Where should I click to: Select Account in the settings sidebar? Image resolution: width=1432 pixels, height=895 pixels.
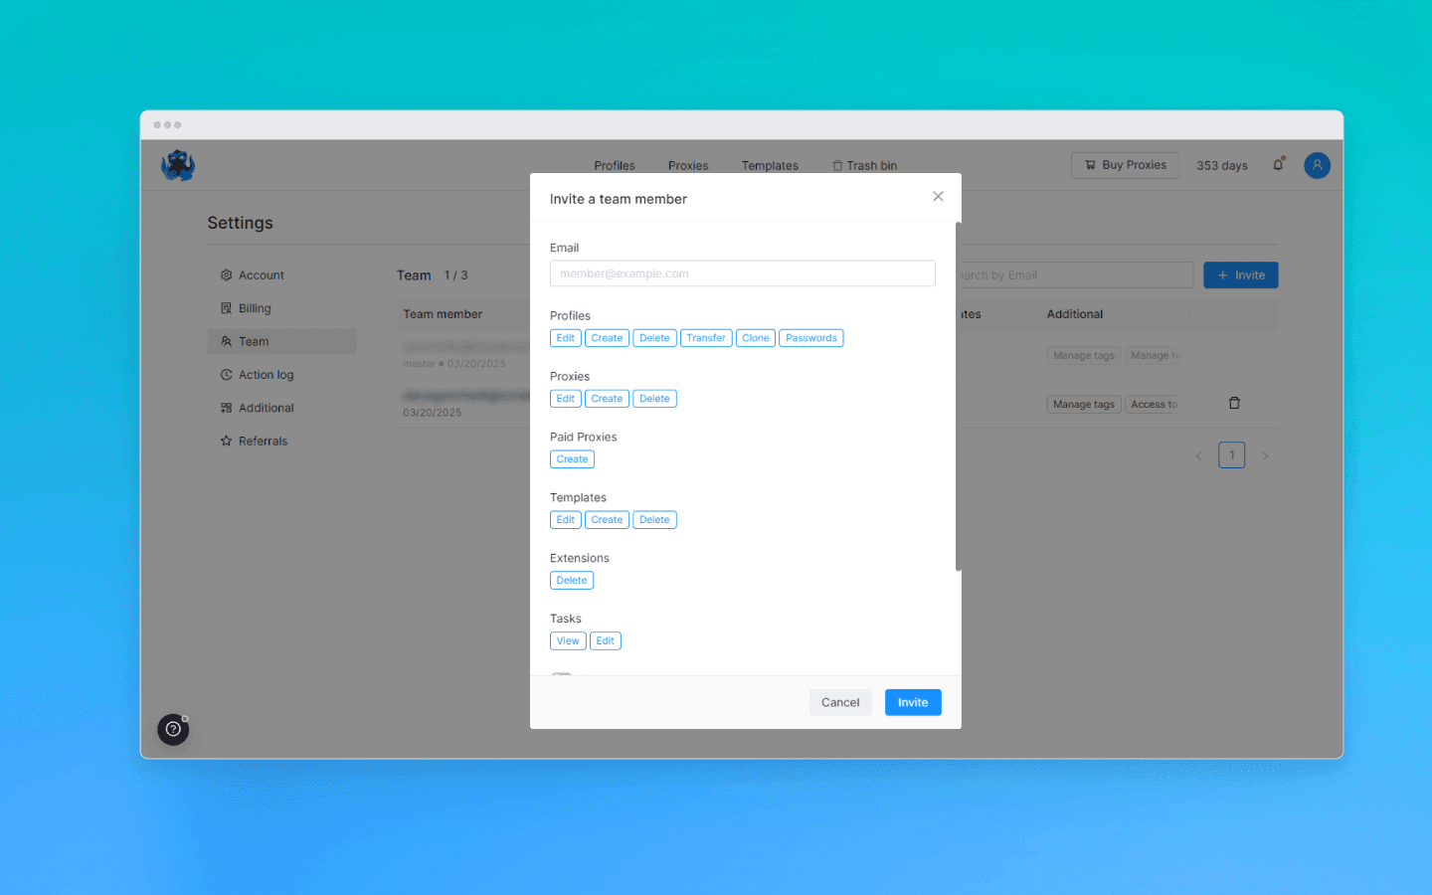(261, 274)
